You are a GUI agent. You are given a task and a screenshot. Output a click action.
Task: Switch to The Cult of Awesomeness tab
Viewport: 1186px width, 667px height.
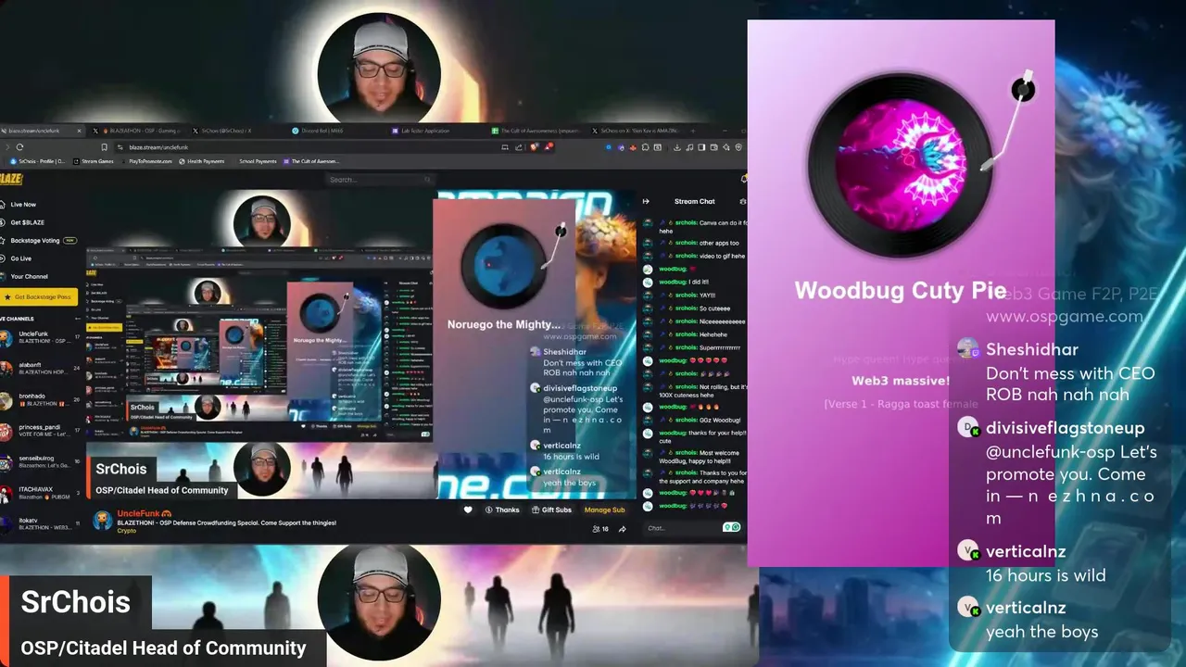point(537,131)
